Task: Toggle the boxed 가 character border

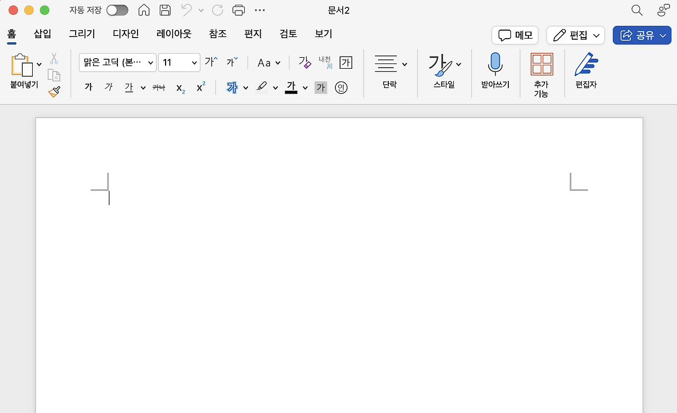Action: coord(346,62)
